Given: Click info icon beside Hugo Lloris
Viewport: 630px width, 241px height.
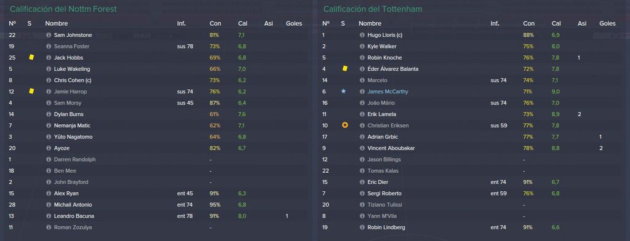Looking at the screenshot, I should (362, 35).
